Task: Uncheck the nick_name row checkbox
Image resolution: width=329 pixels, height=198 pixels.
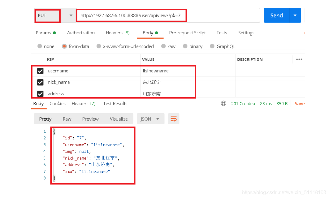Action: point(40,82)
